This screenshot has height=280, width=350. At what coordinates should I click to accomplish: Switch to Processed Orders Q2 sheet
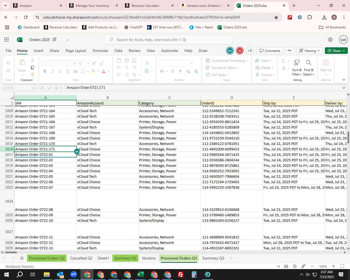[47, 258]
